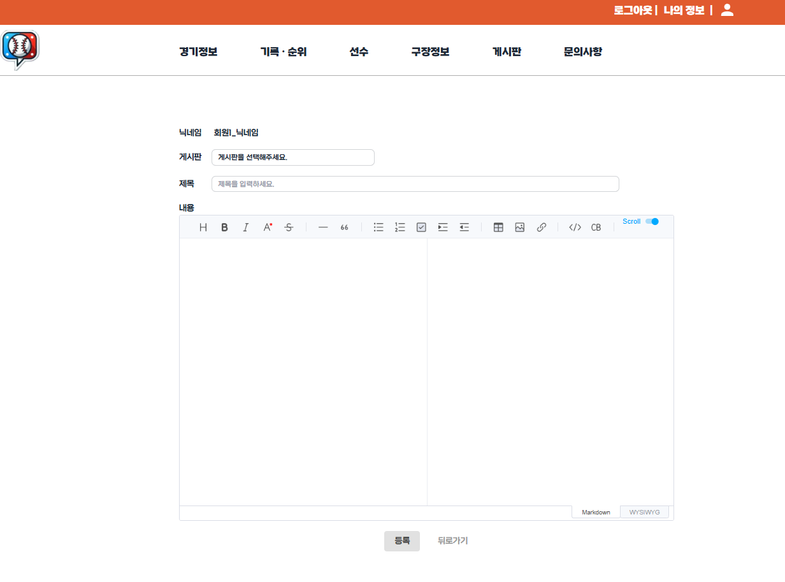The image size is (785, 582).
Task: Open the 기록·순위 menu
Action: (x=284, y=52)
